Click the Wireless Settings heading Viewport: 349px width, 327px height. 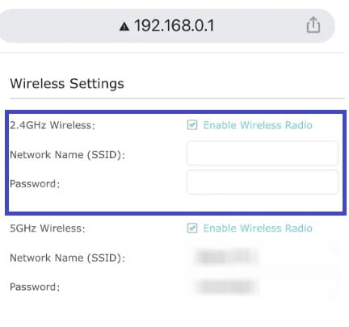pos(67,84)
